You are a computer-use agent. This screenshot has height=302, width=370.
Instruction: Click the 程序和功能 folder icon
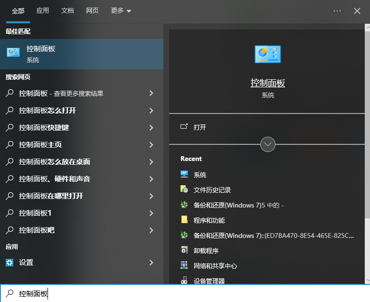pyautogui.click(x=184, y=219)
